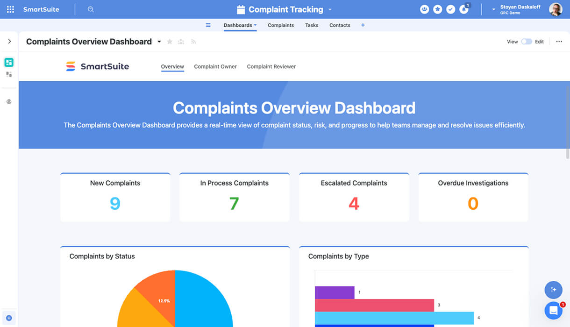
Task: Switch to the Tasks tab
Action: [312, 25]
